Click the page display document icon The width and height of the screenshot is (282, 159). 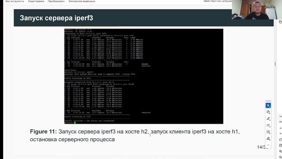click(x=280, y=145)
